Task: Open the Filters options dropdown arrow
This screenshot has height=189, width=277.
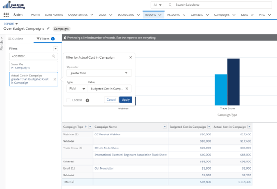Action: coord(56,48)
